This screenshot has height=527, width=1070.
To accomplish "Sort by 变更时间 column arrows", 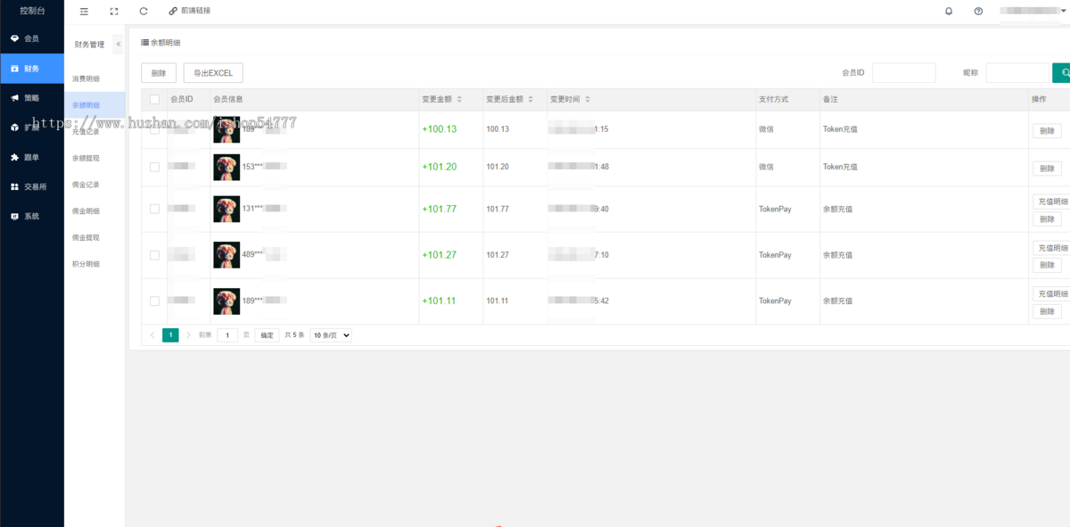I will point(588,99).
